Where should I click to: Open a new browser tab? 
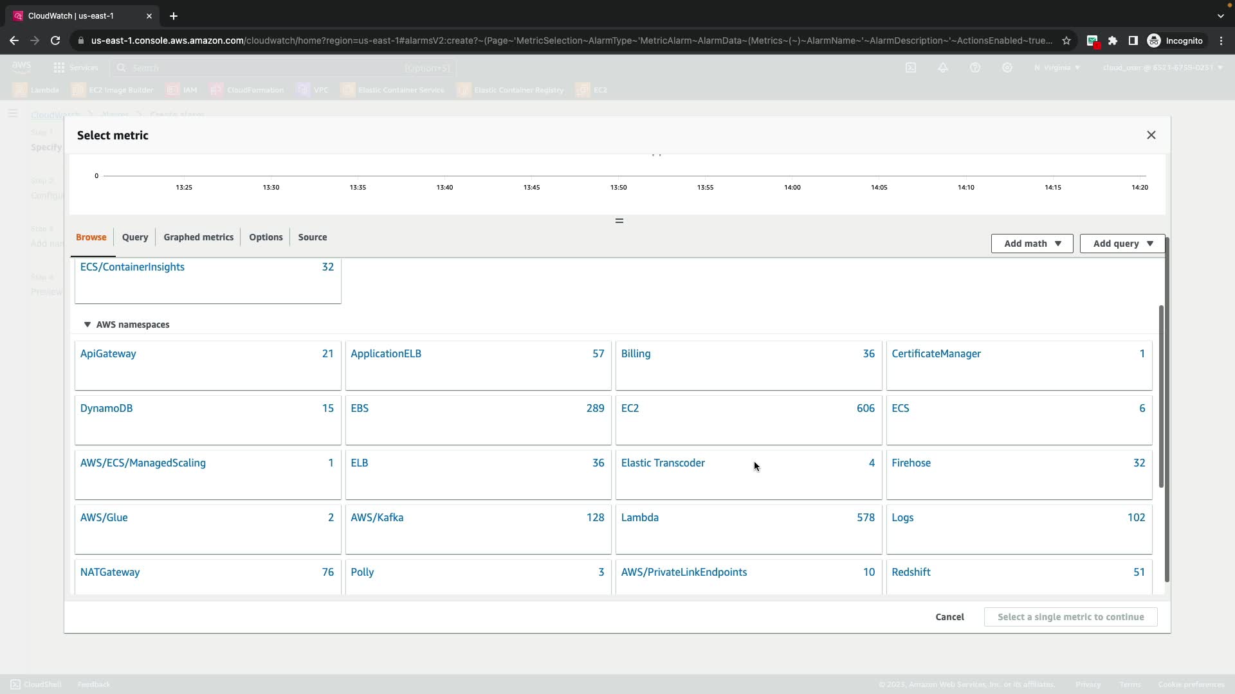(173, 16)
